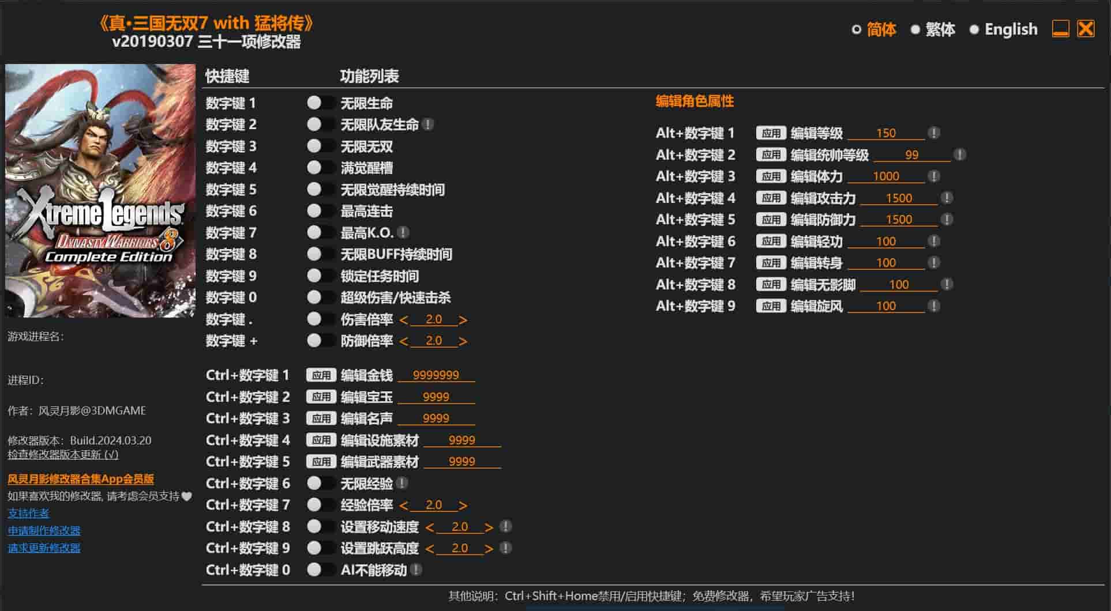Click info icon beside 编辑等级 value
This screenshot has width=1111, height=611.
(934, 133)
